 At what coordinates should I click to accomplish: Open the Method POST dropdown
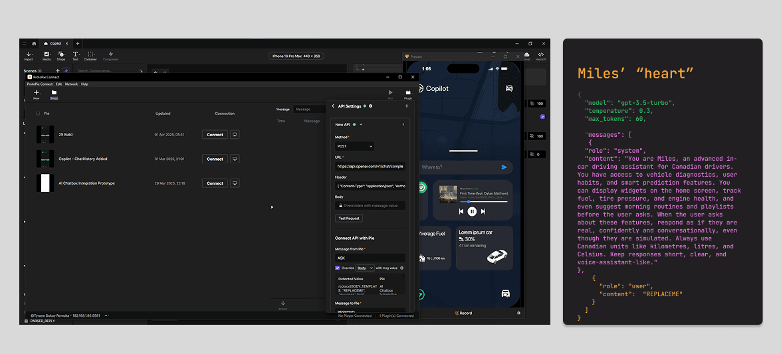(x=355, y=146)
